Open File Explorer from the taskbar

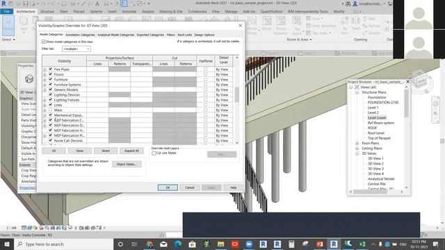coord(220,244)
